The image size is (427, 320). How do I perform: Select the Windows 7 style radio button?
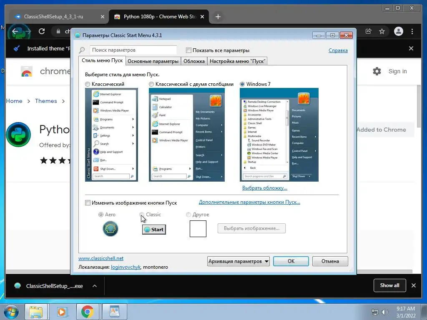[242, 84]
